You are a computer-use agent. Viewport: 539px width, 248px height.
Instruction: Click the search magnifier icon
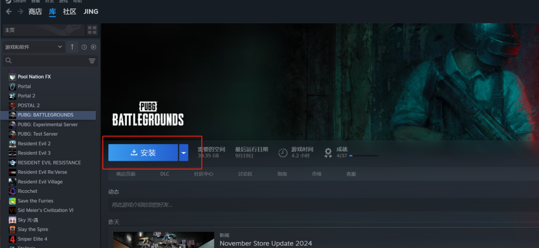pyautogui.click(x=8, y=61)
